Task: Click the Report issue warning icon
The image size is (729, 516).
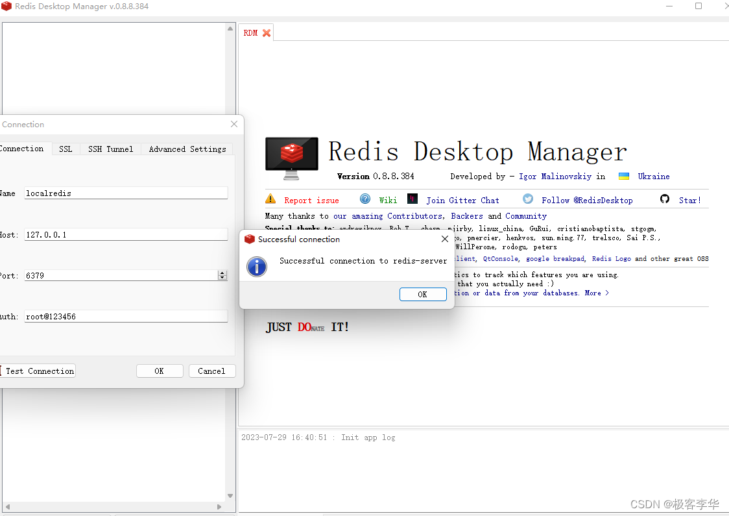Action: (270, 199)
